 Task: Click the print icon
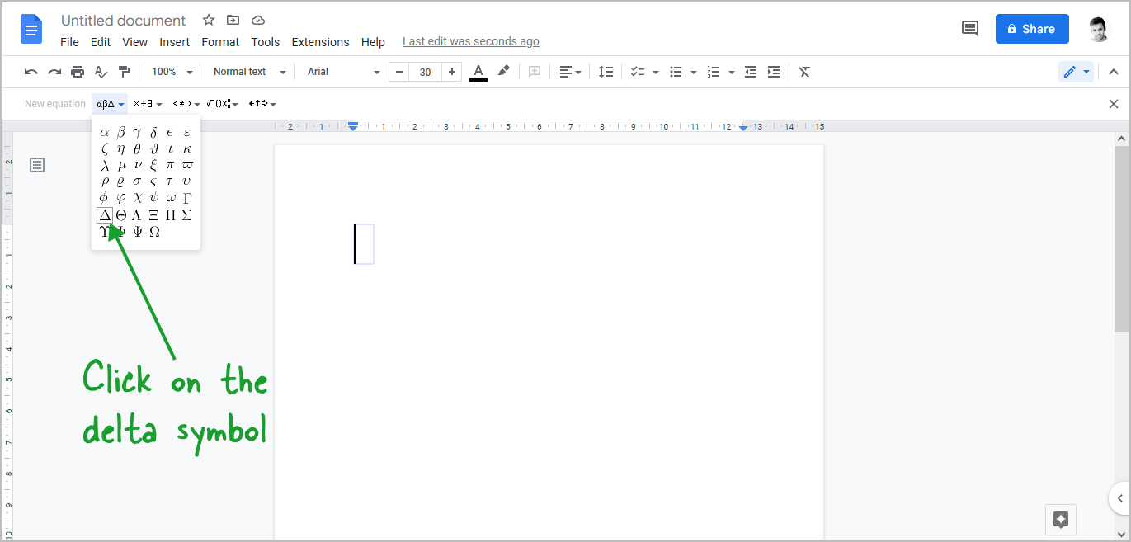78,72
